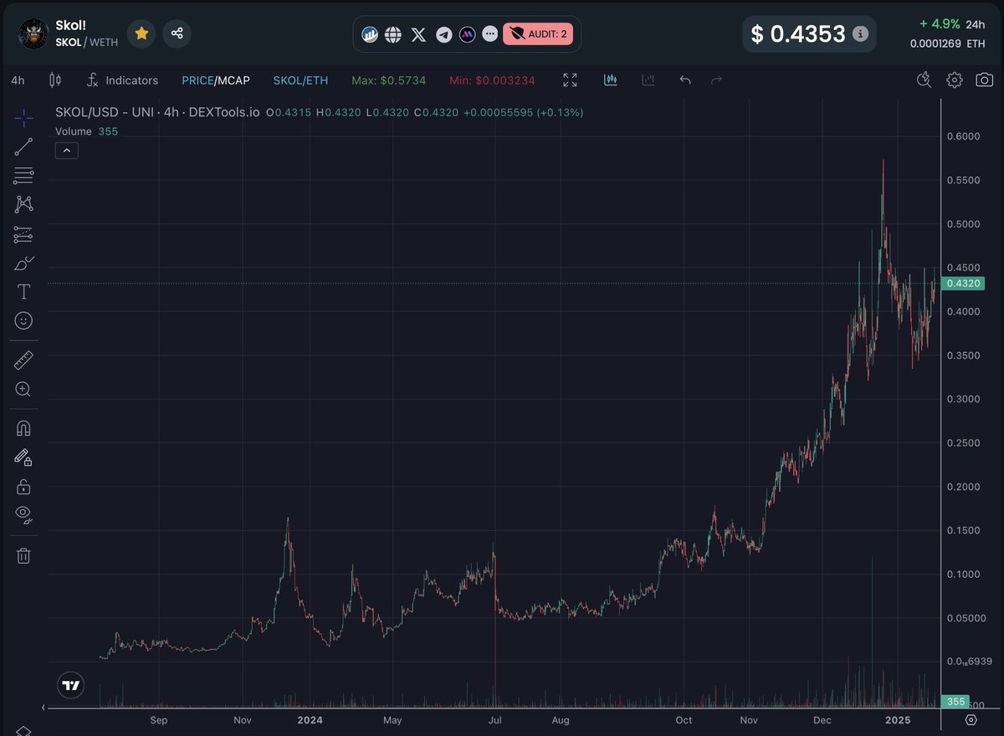Select the long position forecasting tool
1004x736 pixels.
[23, 234]
